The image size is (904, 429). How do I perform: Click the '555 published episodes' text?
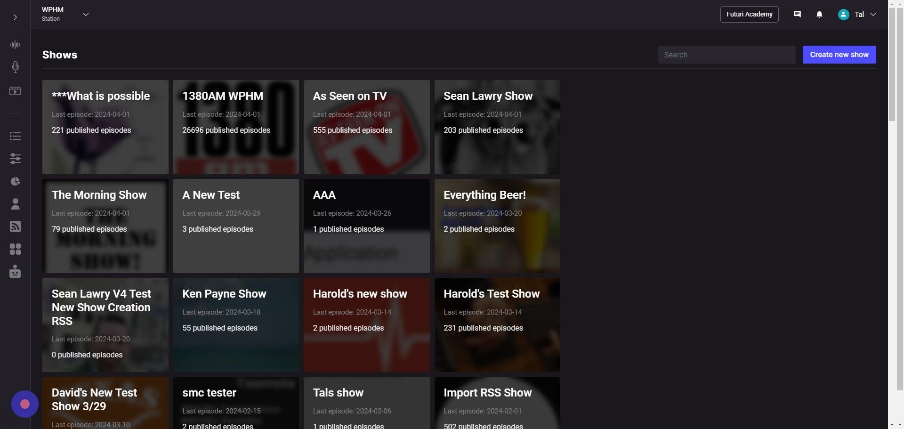pyautogui.click(x=353, y=130)
